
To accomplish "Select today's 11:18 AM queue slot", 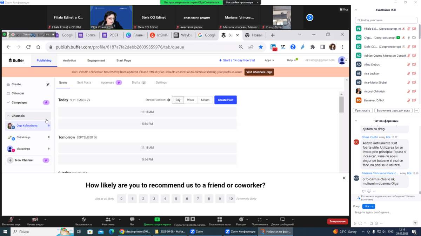I will tap(147, 112).
